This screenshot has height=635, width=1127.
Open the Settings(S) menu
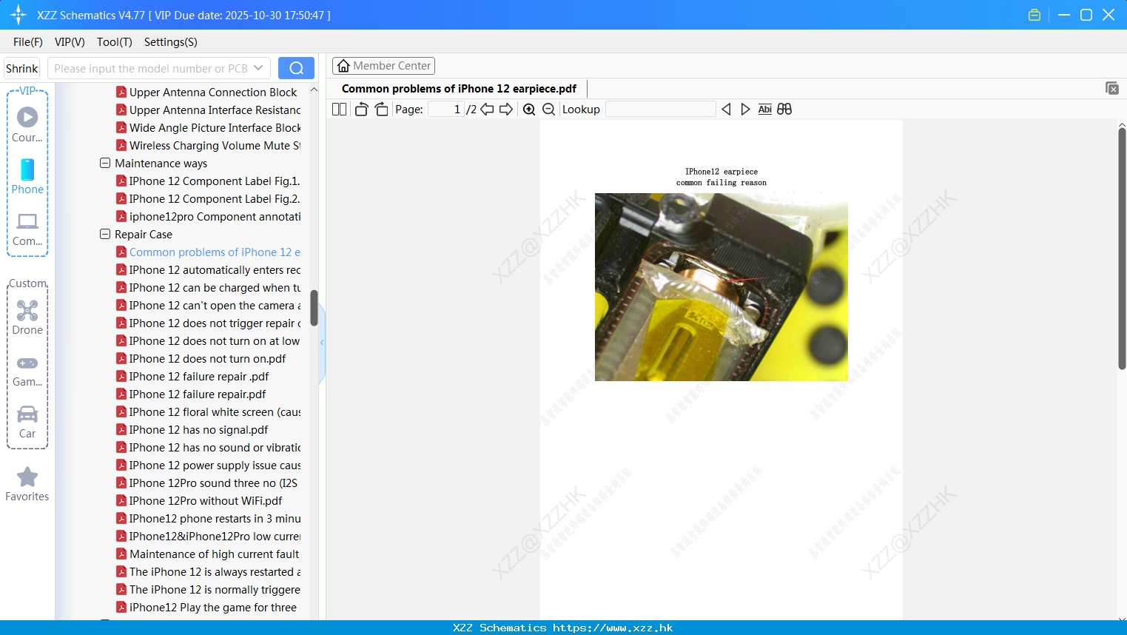point(171,42)
